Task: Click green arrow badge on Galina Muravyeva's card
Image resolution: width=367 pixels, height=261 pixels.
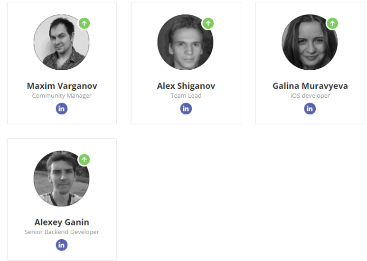Action: pyautogui.click(x=332, y=23)
